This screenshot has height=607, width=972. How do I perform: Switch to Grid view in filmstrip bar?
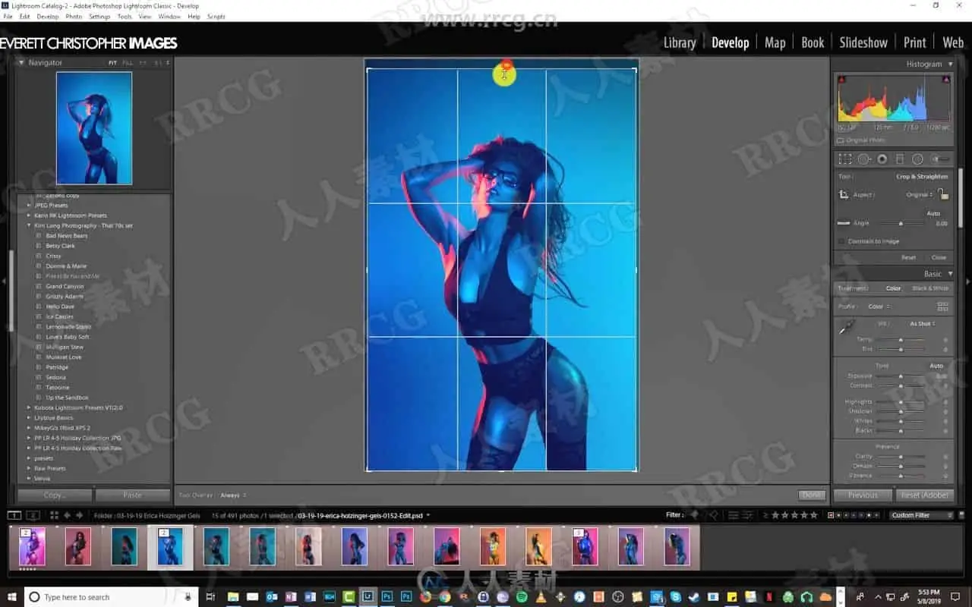[x=54, y=515]
